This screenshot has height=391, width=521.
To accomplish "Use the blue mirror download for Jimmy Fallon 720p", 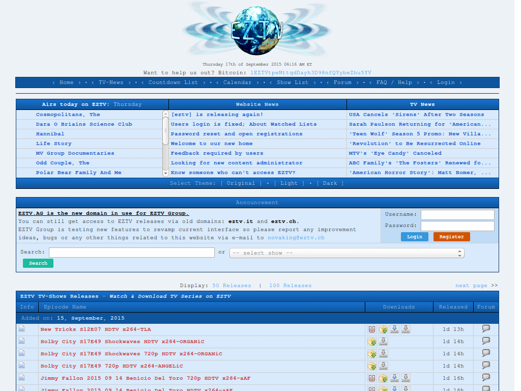I will click(394, 378).
